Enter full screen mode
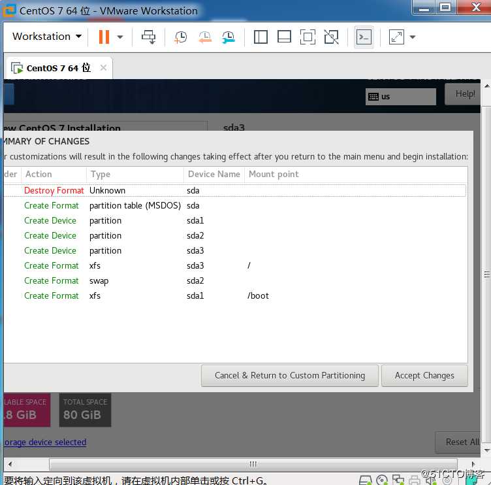 click(308, 37)
